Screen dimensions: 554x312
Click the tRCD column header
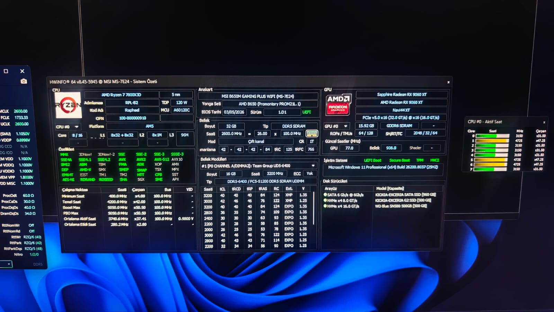tap(236, 189)
